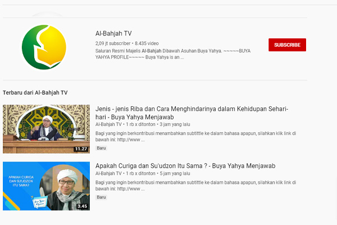
Task: Click Al-Bahjah TV uploader under Su'udzon video
Action: [x=108, y=174]
